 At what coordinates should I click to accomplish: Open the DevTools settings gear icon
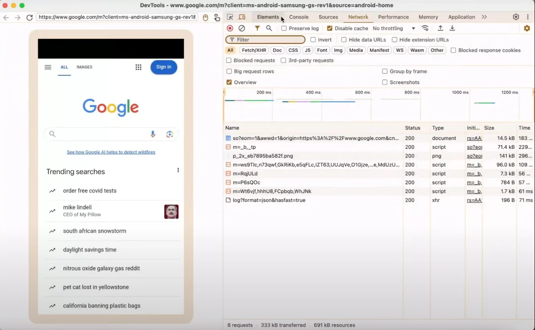(516, 17)
